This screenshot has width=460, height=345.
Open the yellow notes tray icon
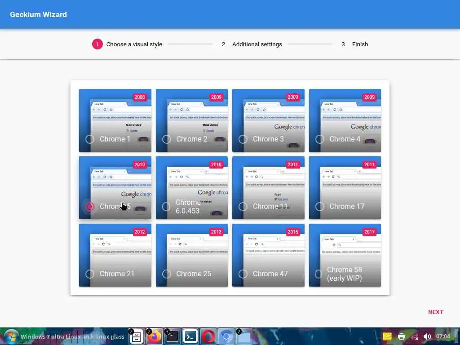(x=387, y=336)
